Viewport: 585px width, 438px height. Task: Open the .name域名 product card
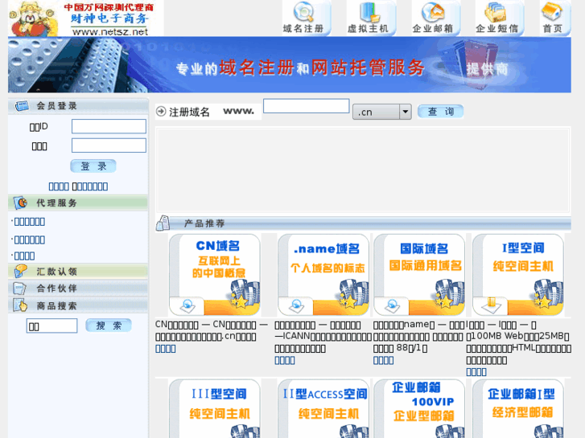[323, 275]
